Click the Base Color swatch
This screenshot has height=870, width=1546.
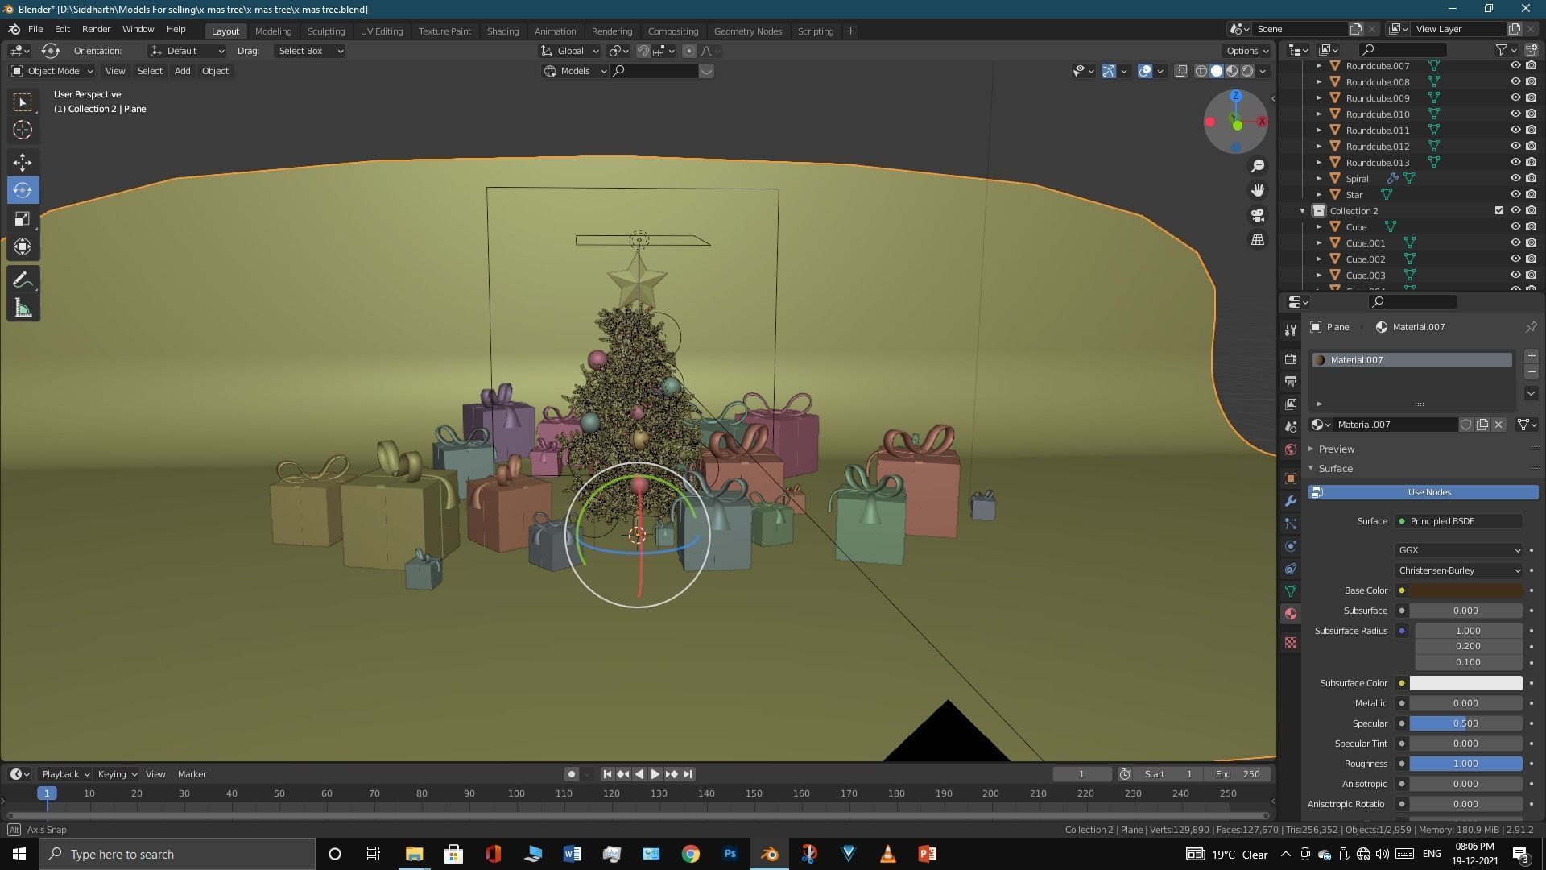[1465, 590]
